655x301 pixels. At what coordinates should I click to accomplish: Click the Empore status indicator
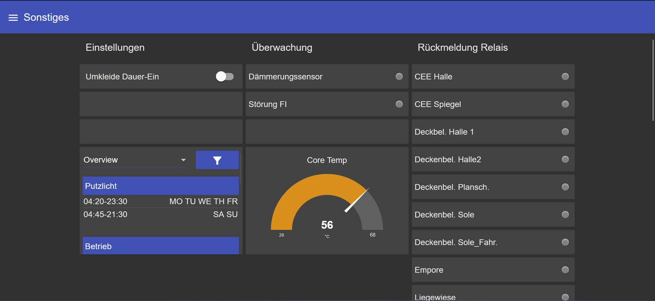565,270
